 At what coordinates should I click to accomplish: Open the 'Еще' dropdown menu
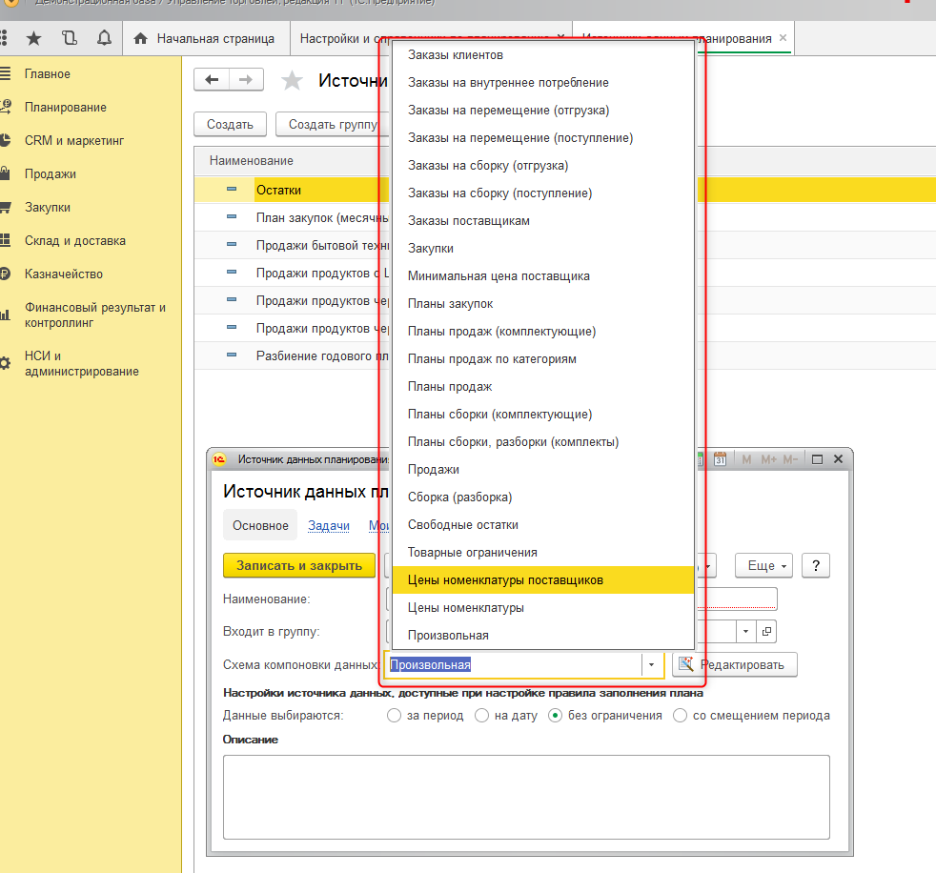[763, 565]
